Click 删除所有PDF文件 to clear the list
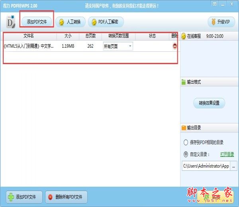The image size is (239, 207). click(66, 197)
